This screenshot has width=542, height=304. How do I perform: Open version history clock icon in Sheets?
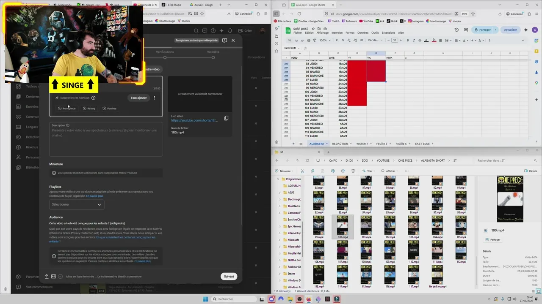point(456,30)
